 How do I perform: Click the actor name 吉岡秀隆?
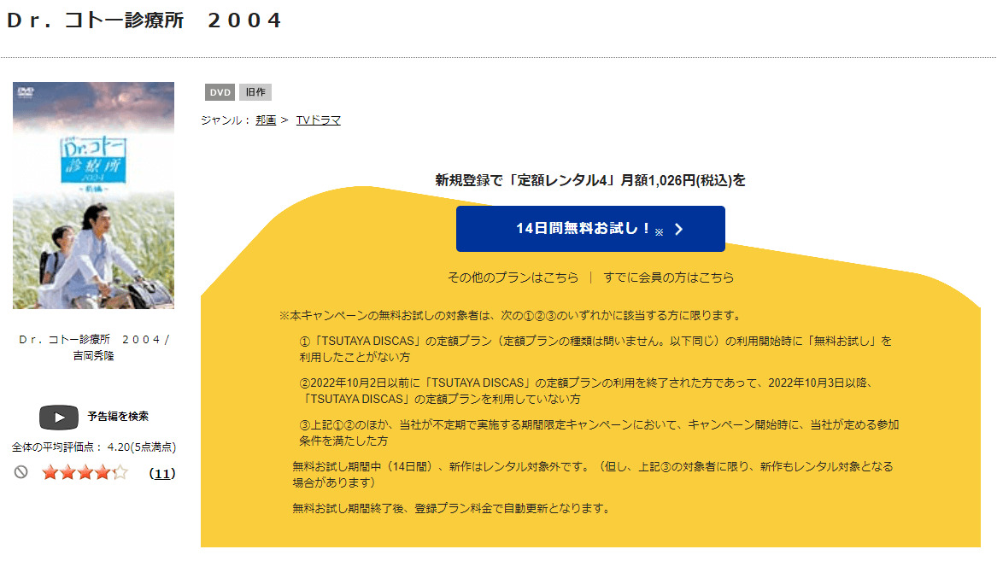(94, 354)
